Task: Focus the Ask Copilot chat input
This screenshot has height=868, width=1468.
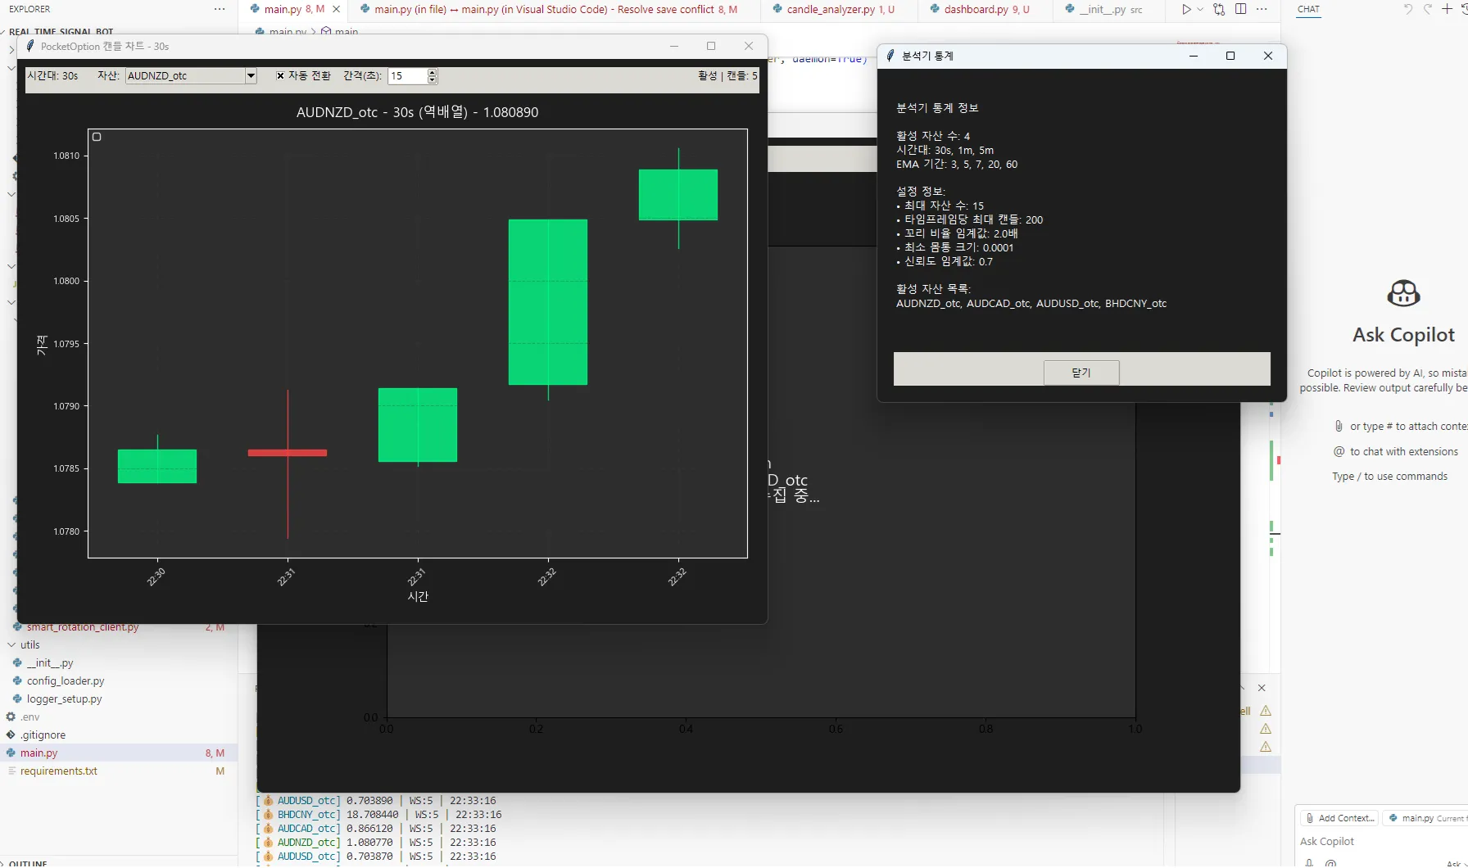Action: click(1381, 841)
